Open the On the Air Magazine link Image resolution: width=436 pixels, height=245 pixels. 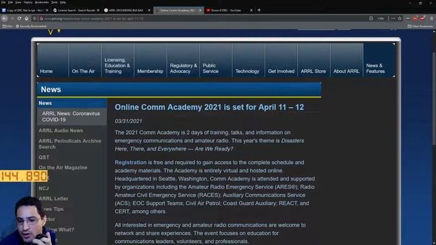[x=63, y=167]
